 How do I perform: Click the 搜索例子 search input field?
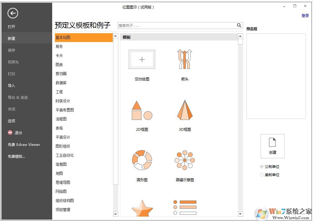point(166,25)
